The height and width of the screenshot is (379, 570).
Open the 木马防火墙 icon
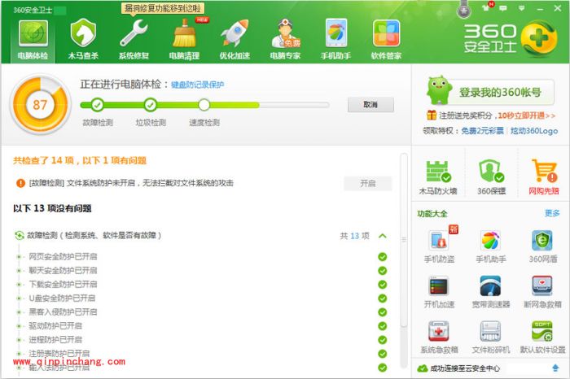click(x=438, y=177)
